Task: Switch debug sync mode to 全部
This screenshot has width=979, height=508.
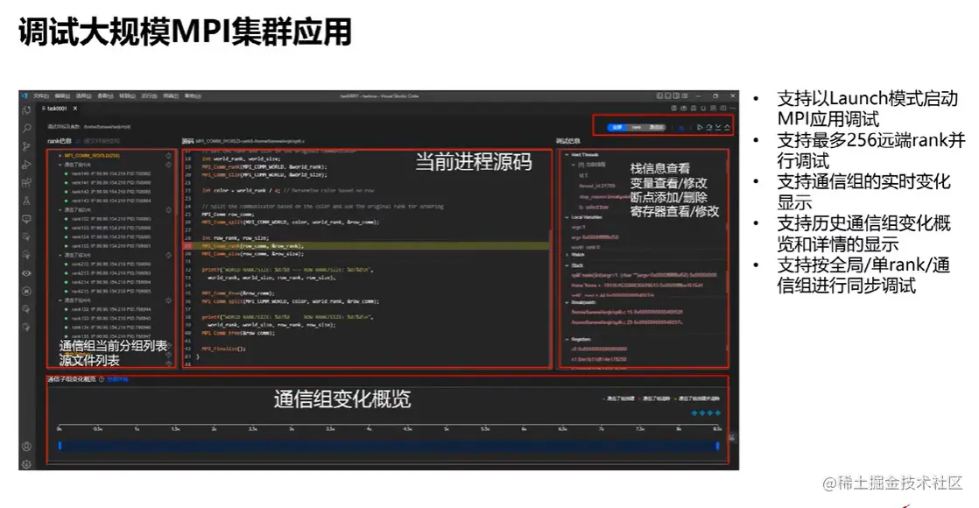Action: pos(616,127)
